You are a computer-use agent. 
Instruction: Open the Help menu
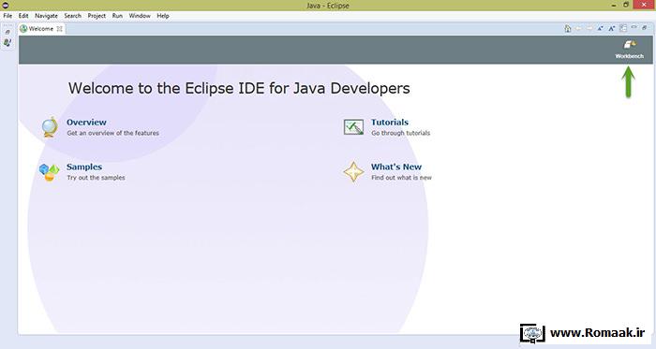[x=163, y=16]
